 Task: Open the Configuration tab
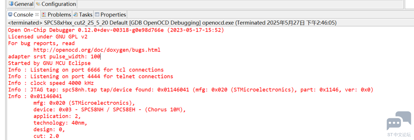pyautogui.click(x=56, y=4)
